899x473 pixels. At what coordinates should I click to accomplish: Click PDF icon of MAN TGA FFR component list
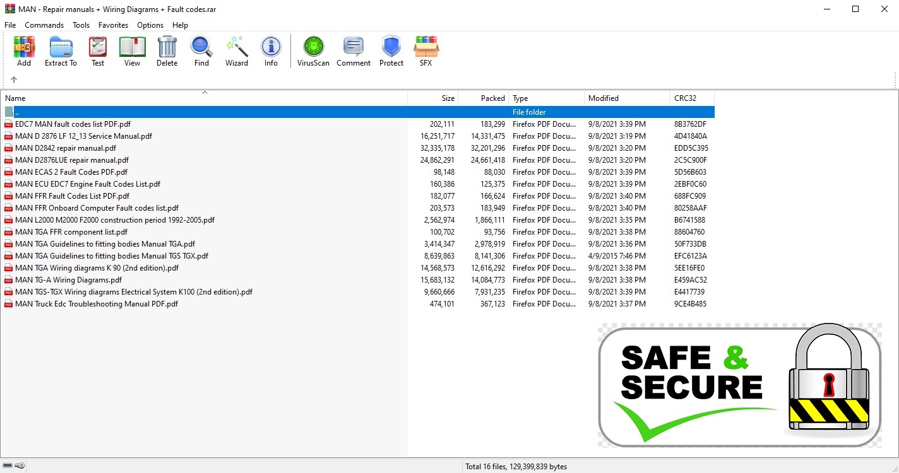(9, 232)
